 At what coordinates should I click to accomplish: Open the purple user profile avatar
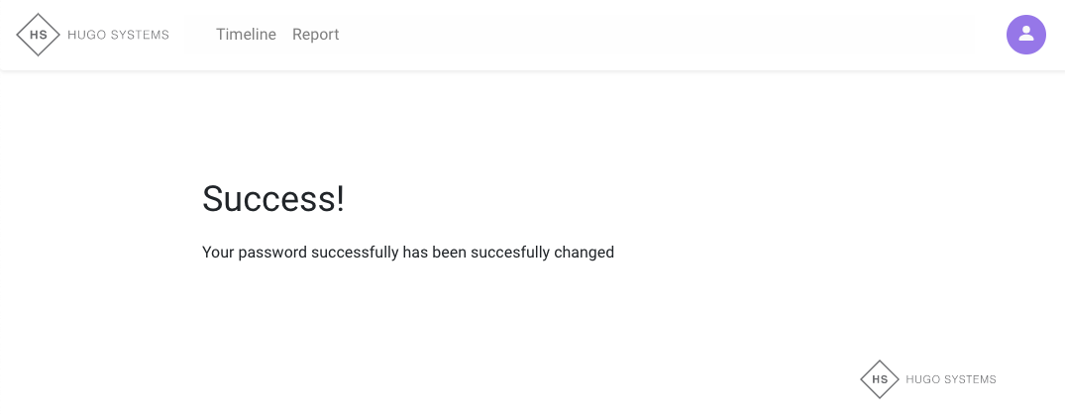1025,35
